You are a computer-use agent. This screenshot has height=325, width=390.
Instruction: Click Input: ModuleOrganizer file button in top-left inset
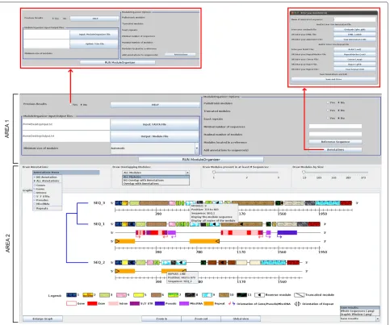click(x=94, y=35)
